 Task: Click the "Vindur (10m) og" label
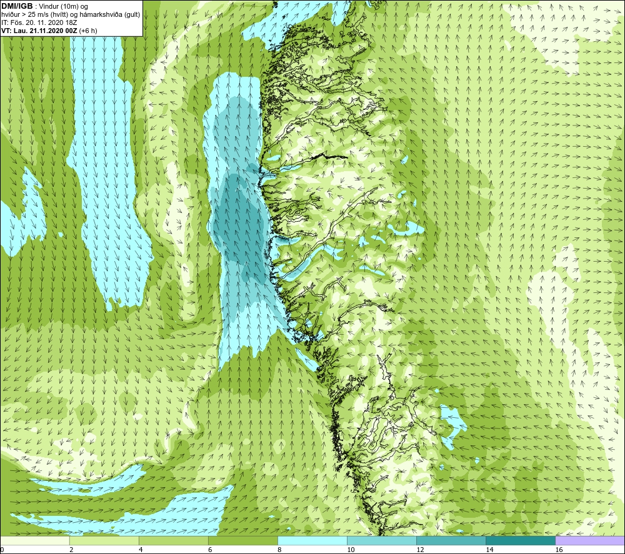63,7
